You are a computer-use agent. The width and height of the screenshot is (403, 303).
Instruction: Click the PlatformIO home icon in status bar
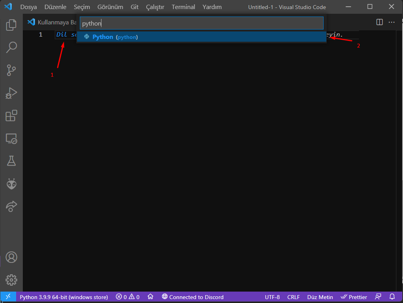(x=150, y=297)
